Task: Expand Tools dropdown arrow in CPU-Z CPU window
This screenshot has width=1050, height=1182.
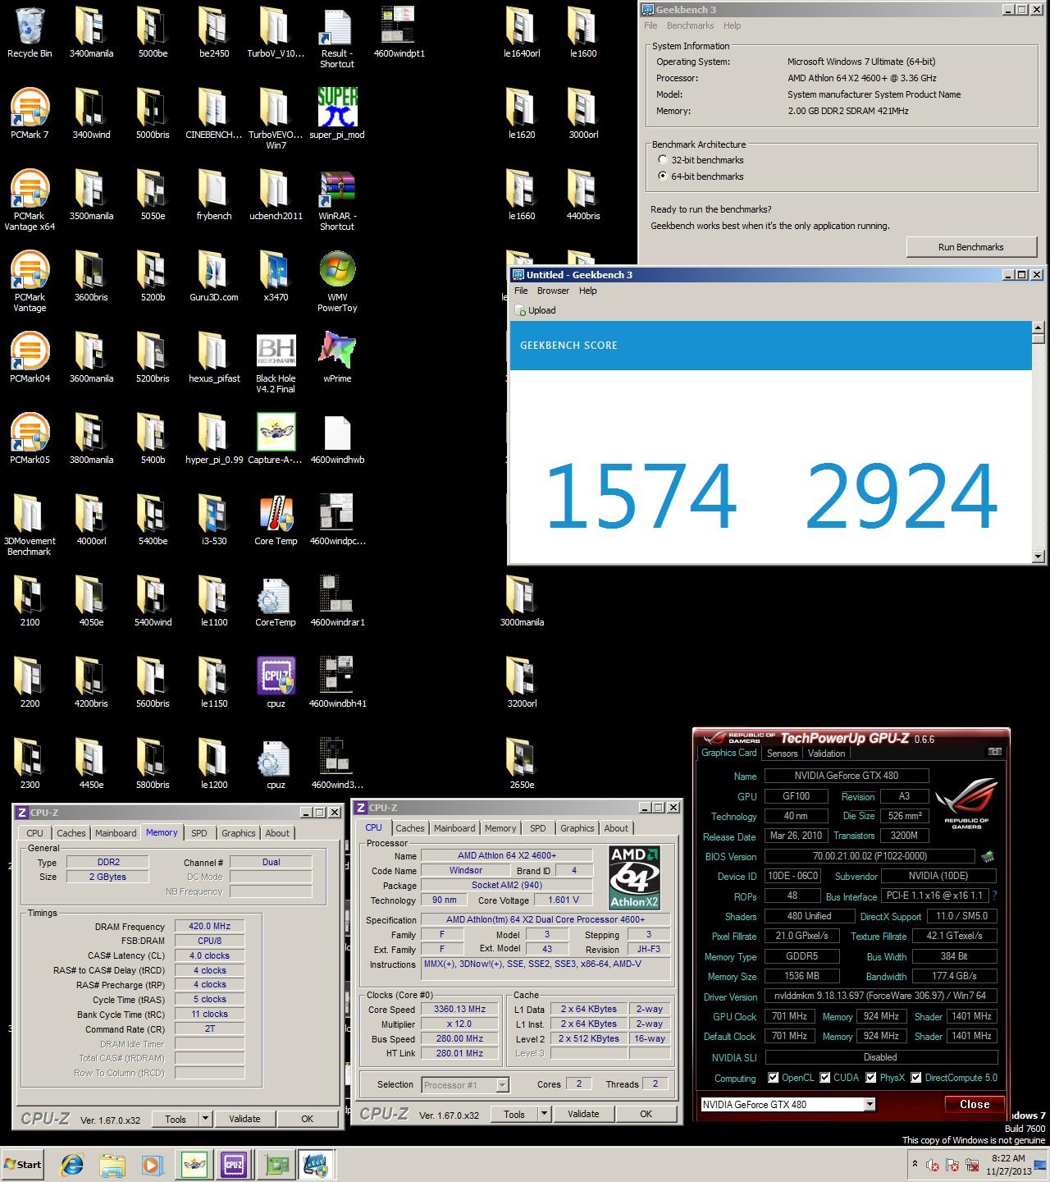Action: click(x=544, y=1114)
